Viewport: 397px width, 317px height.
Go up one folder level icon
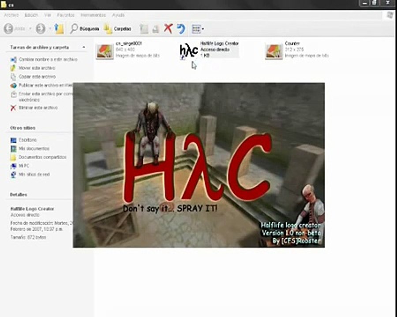click(x=59, y=29)
